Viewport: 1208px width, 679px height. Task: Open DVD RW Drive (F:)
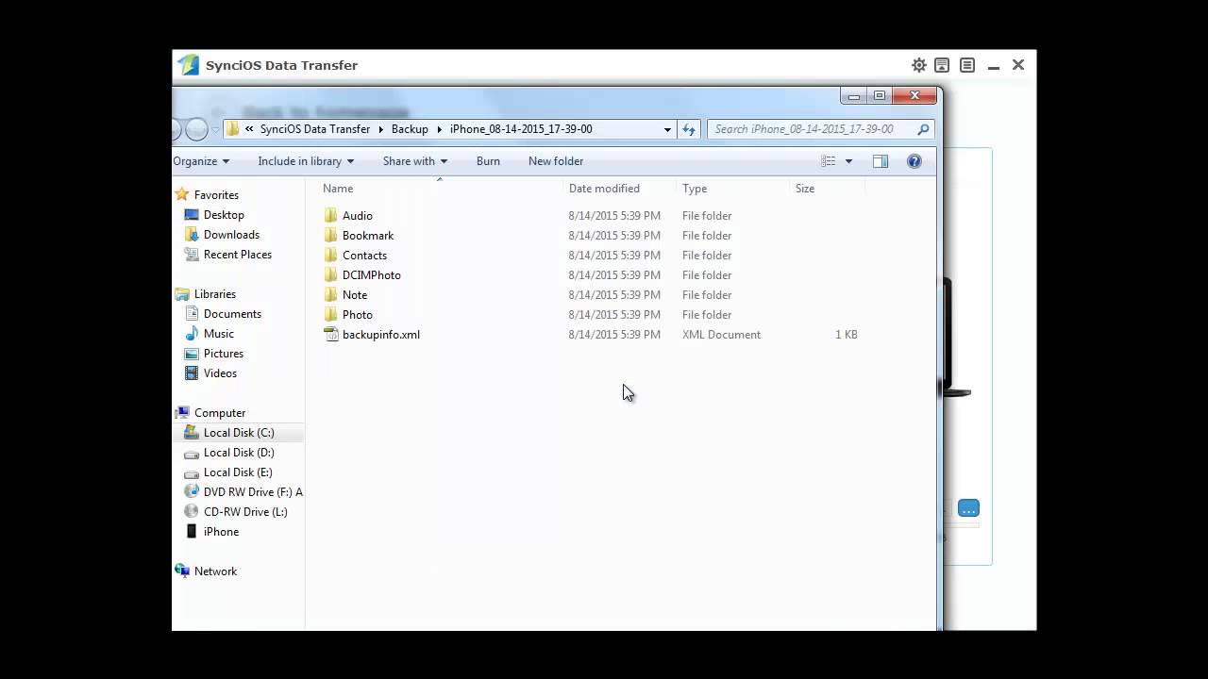(253, 492)
